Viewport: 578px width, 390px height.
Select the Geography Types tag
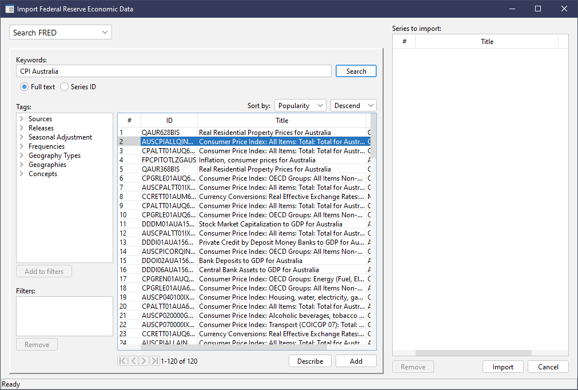click(x=54, y=156)
